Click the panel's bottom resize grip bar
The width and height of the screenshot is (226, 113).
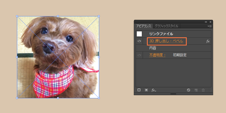pos(173,94)
